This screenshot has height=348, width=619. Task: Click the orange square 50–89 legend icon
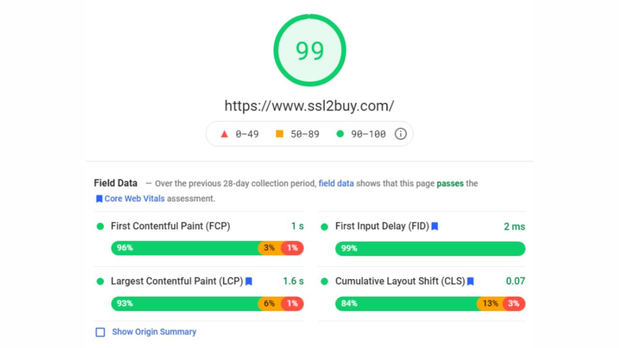point(280,134)
